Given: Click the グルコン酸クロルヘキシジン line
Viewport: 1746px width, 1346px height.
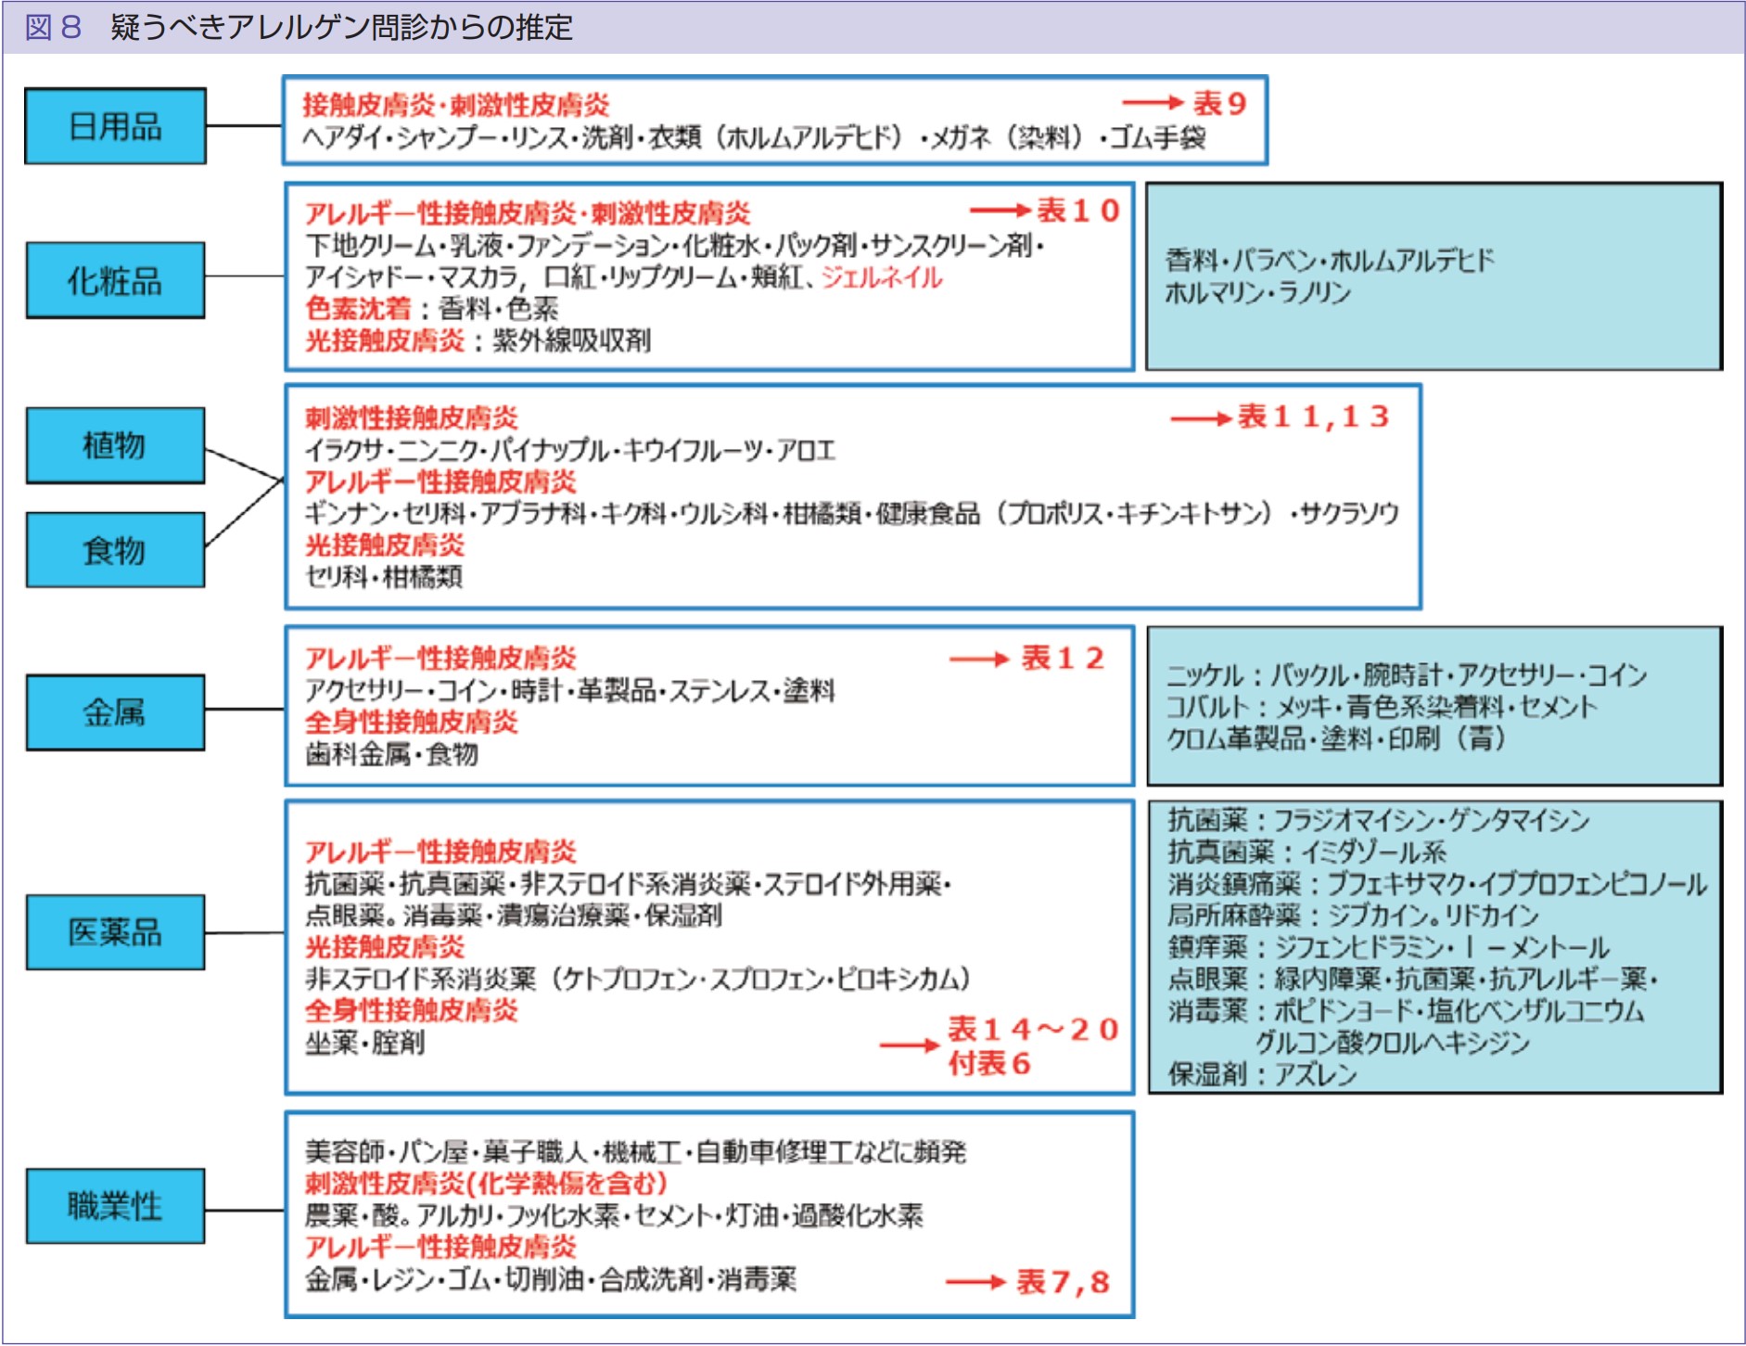Looking at the screenshot, I should pos(1393,1043).
